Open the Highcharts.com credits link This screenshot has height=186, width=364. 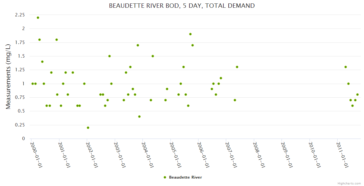tap(349, 183)
